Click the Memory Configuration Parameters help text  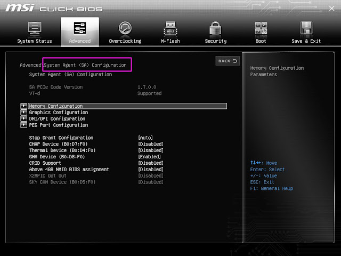click(277, 71)
